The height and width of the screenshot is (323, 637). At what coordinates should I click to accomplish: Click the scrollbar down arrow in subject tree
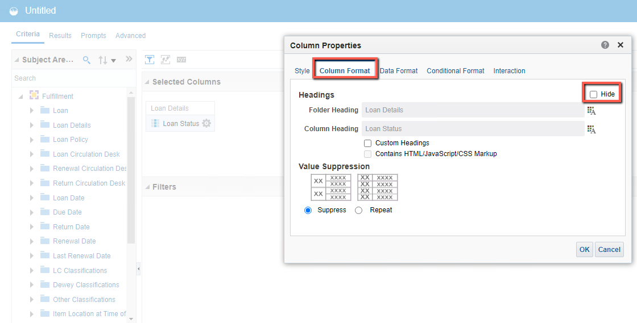131,319
